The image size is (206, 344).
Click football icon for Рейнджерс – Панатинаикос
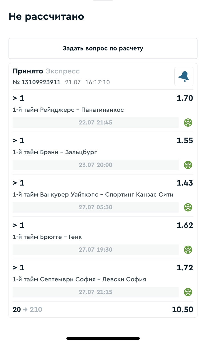[188, 123]
